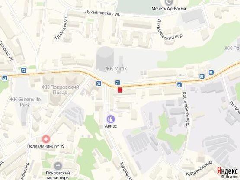Click the Мечеть Ар-Рахма mosque icon

pos(169,2)
